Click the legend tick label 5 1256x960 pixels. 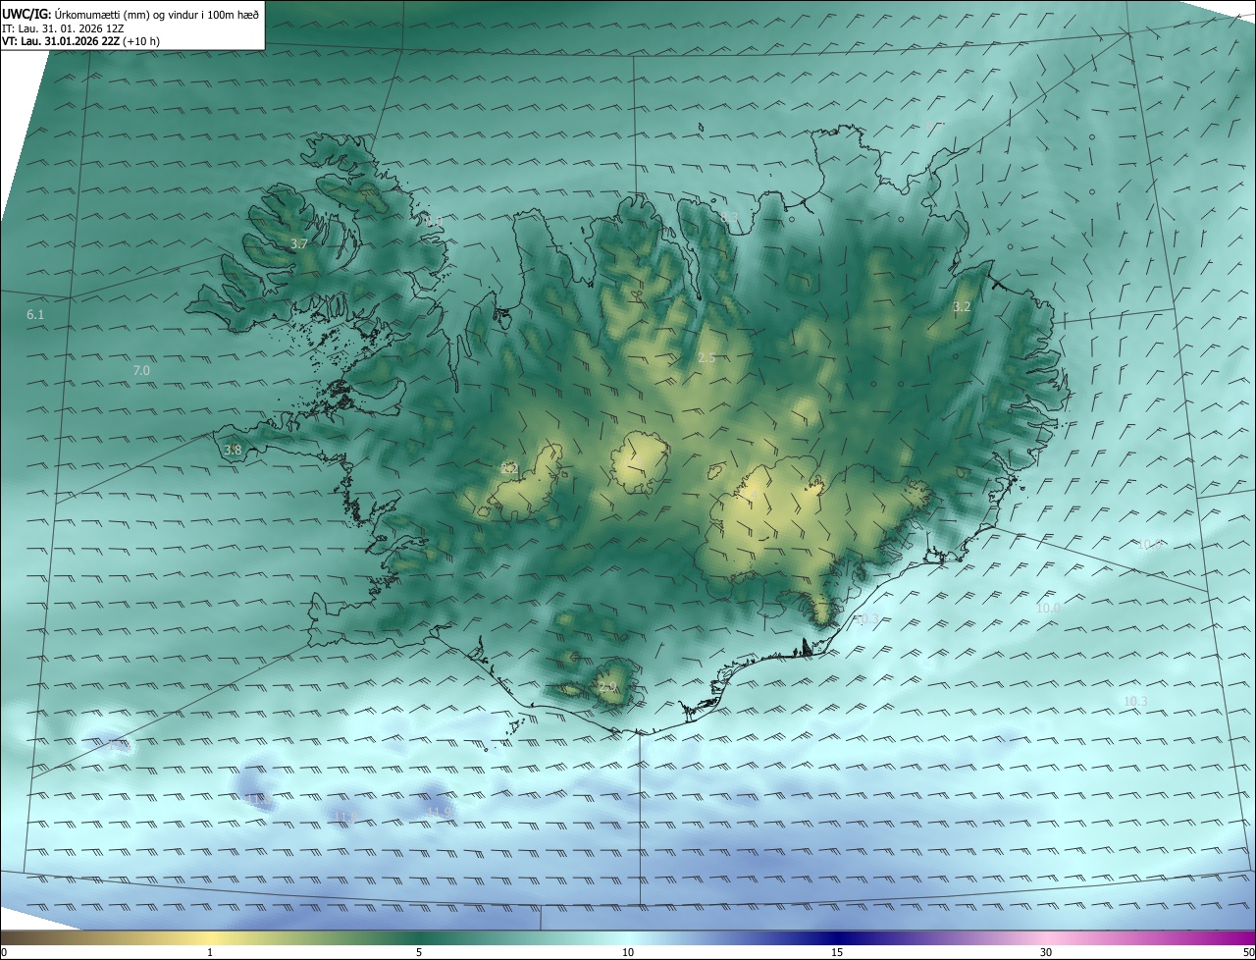click(419, 952)
